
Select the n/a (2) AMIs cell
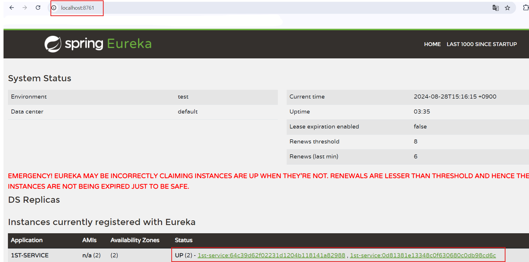tap(92, 256)
